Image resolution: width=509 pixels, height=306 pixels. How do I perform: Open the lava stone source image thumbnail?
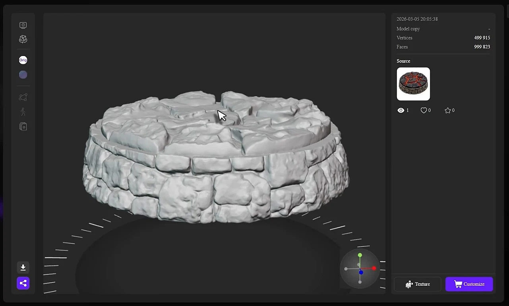pos(413,84)
